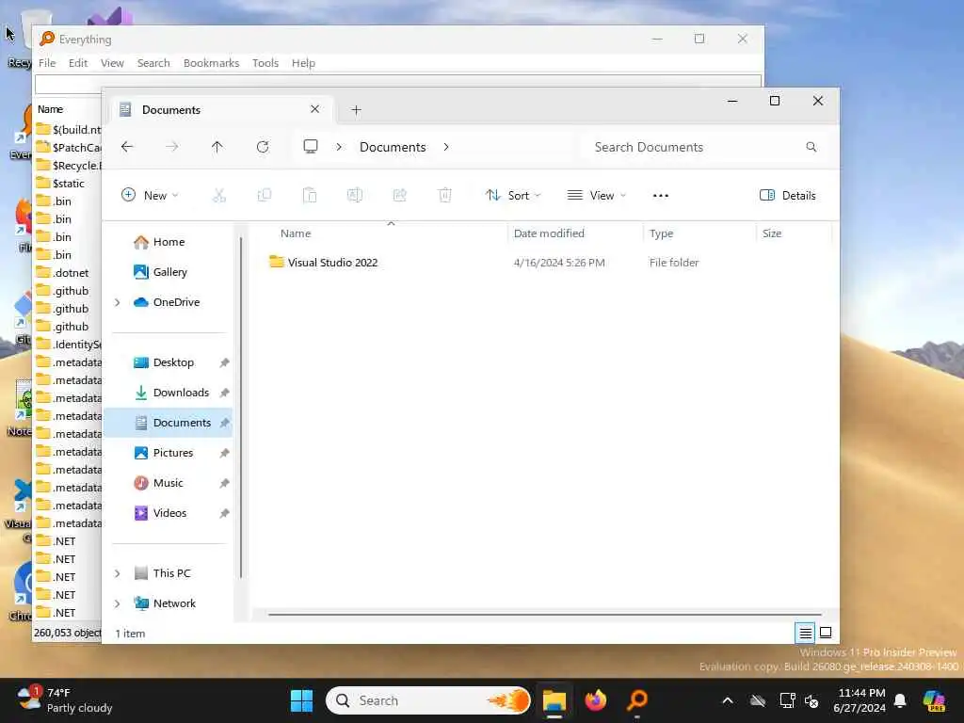
Task: Open the Edit menu in Everything
Action: 78,63
